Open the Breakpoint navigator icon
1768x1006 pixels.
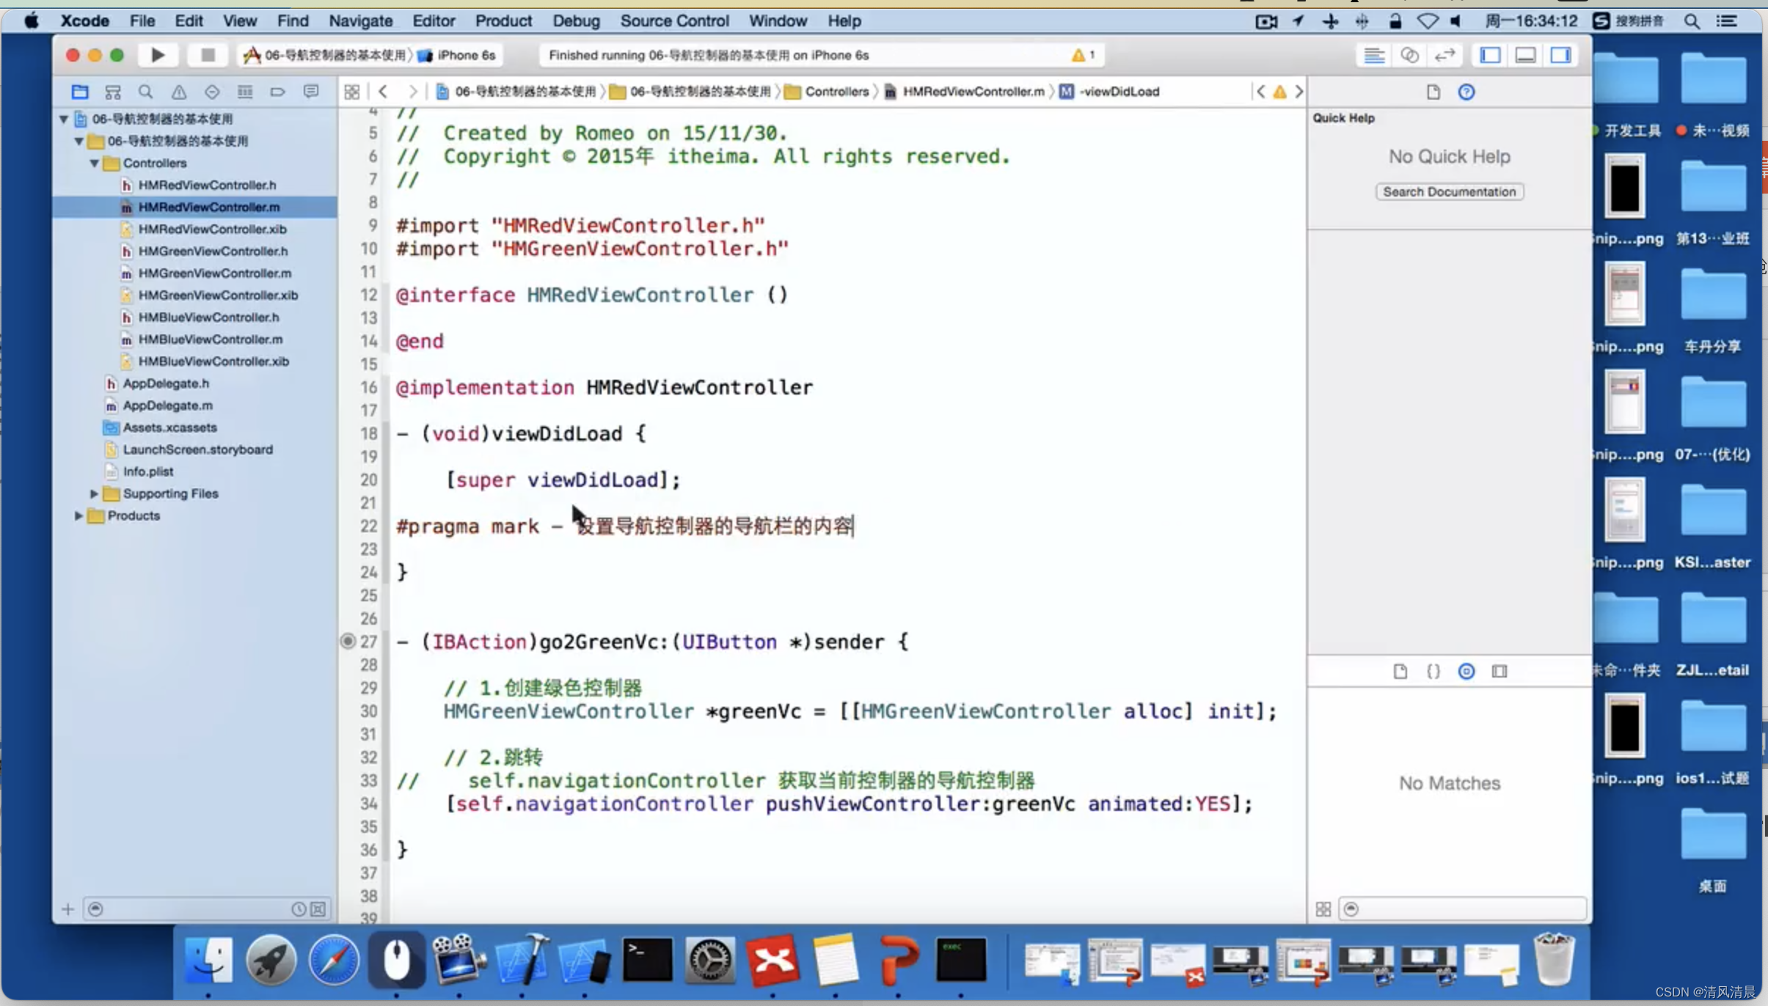[x=277, y=92]
